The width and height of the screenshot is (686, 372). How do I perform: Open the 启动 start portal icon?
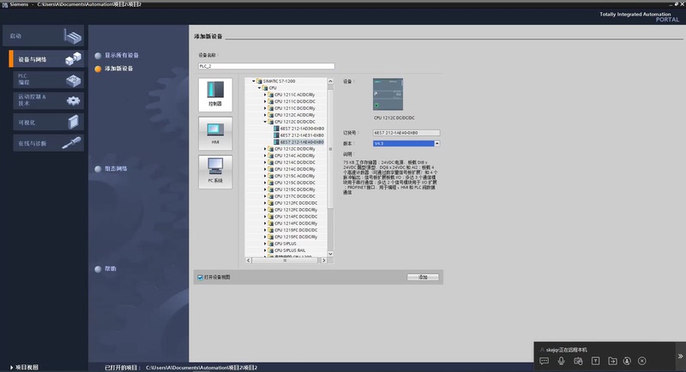[73, 36]
